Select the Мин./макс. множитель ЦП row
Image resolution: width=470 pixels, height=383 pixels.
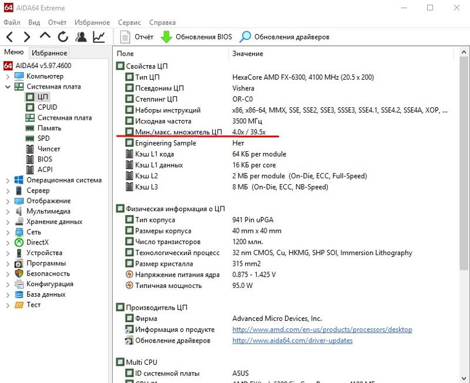(195, 132)
